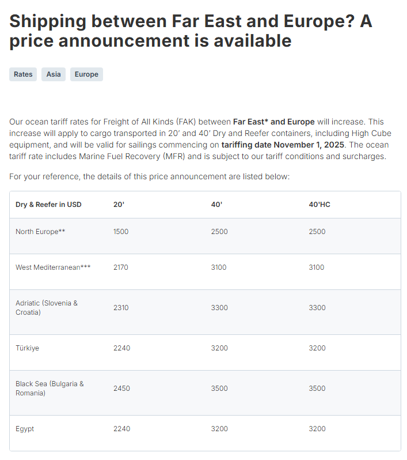Select the North Europe row label
Viewport: 407px width, 460px height.
coord(40,232)
